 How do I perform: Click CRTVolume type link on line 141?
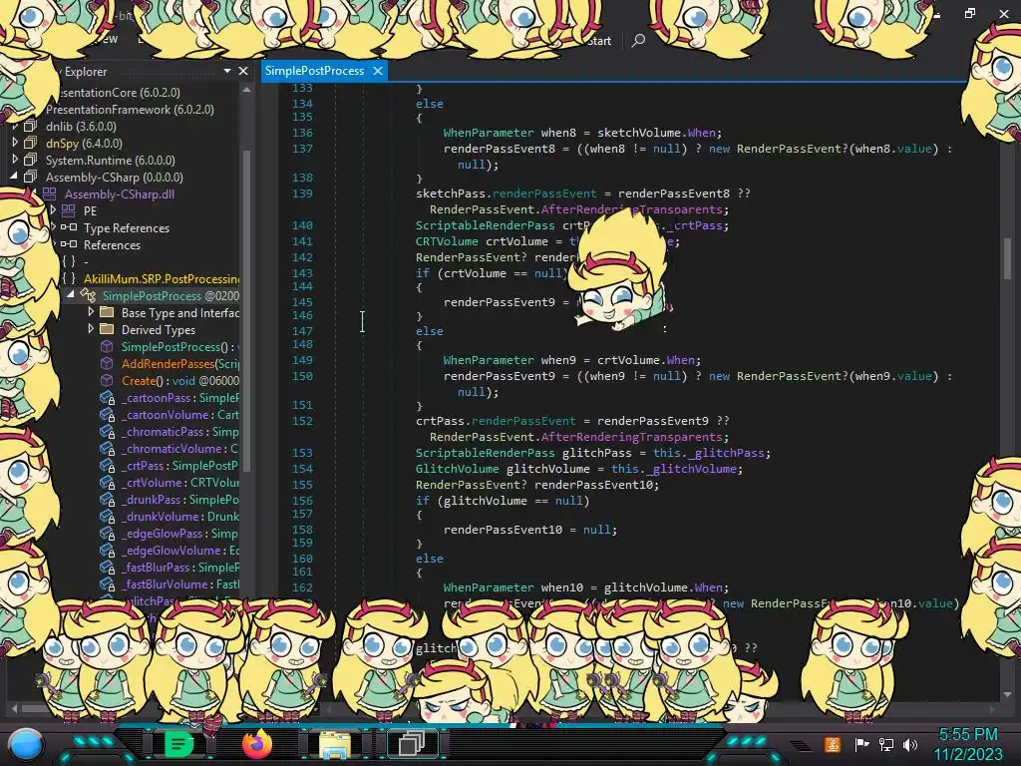(447, 241)
